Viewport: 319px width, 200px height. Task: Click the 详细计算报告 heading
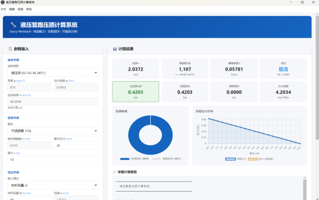(127, 172)
